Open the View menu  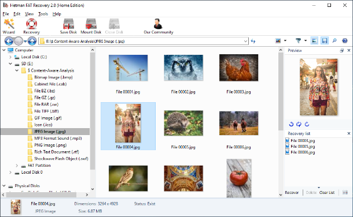[30, 14]
